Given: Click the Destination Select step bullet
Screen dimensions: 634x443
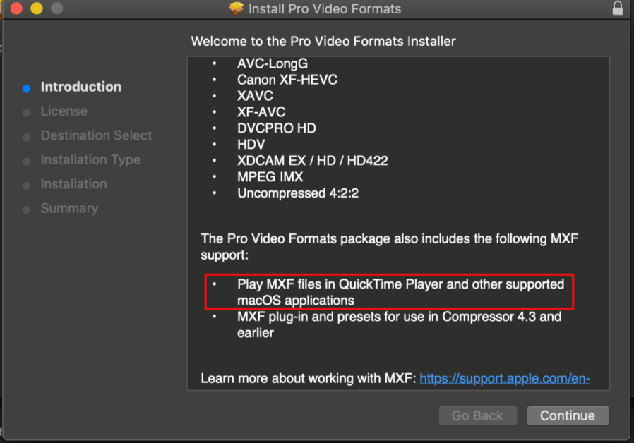Looking at the screenshot, I should click(27, 138).
